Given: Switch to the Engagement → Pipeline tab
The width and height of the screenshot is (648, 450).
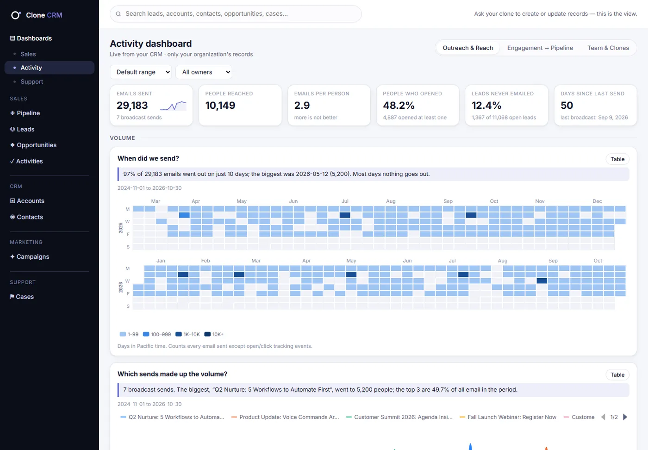Looking at the screenshot, I should pos(540,48).
